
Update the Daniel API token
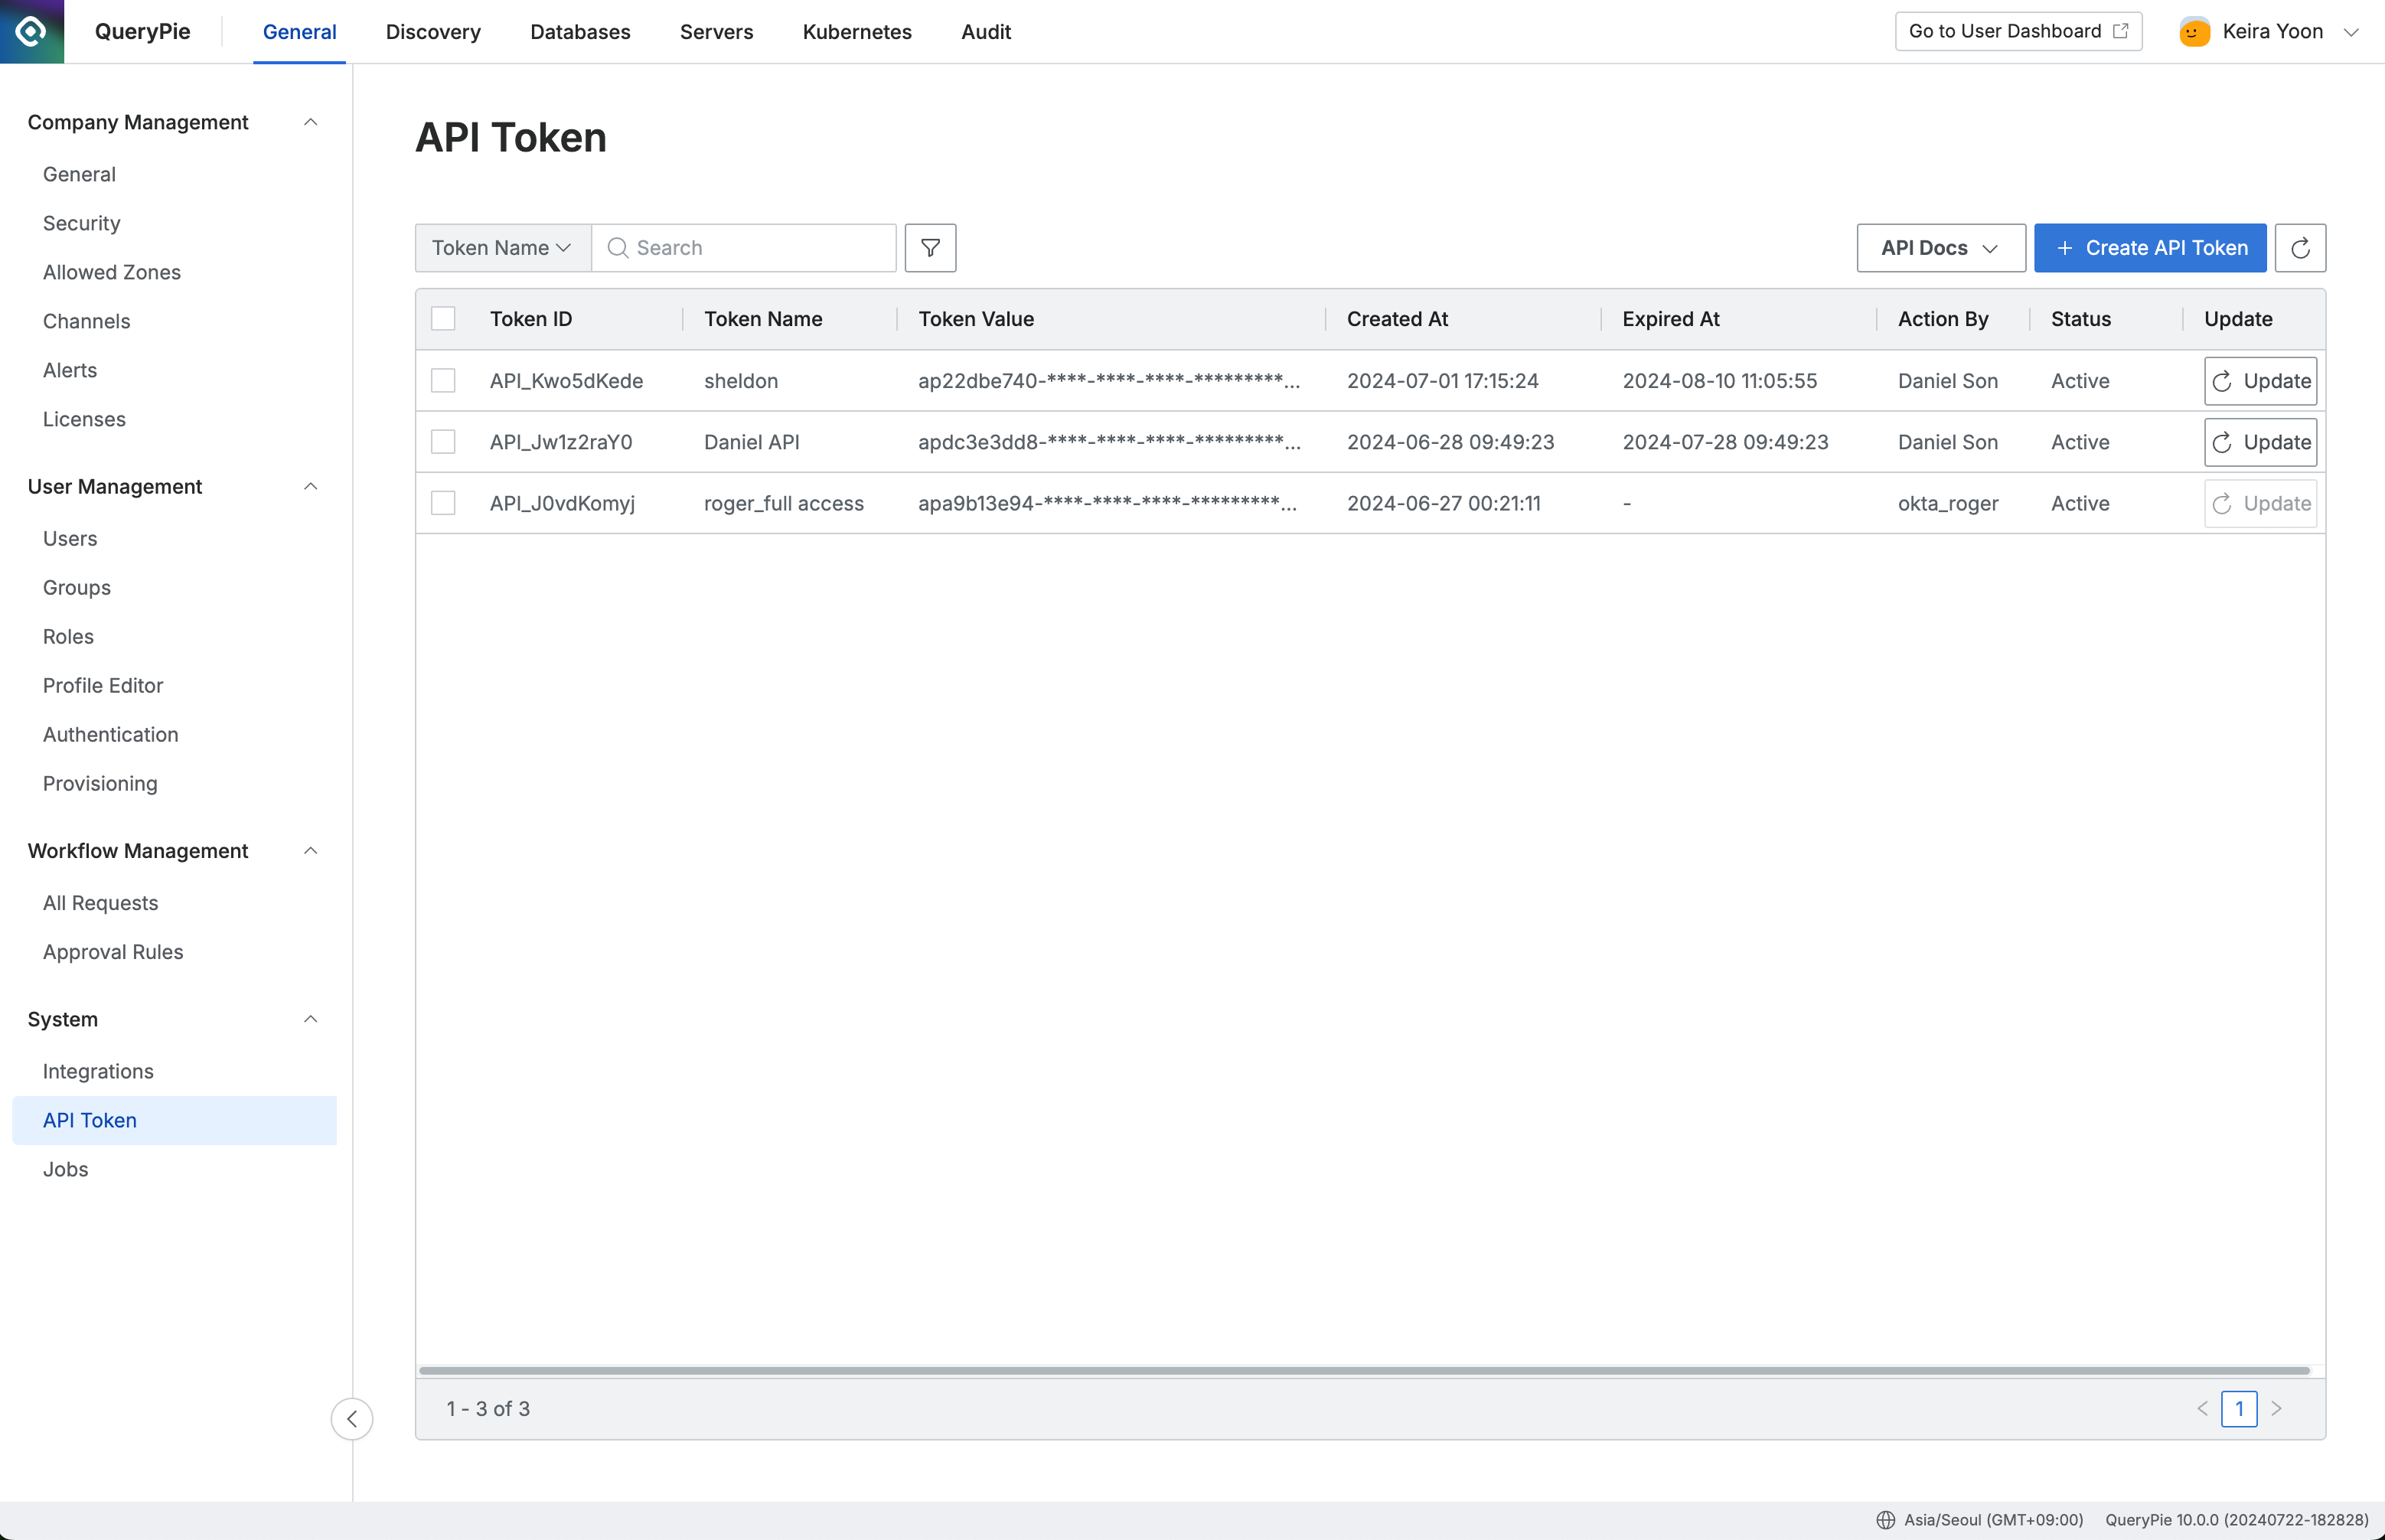pos(2260,442)
